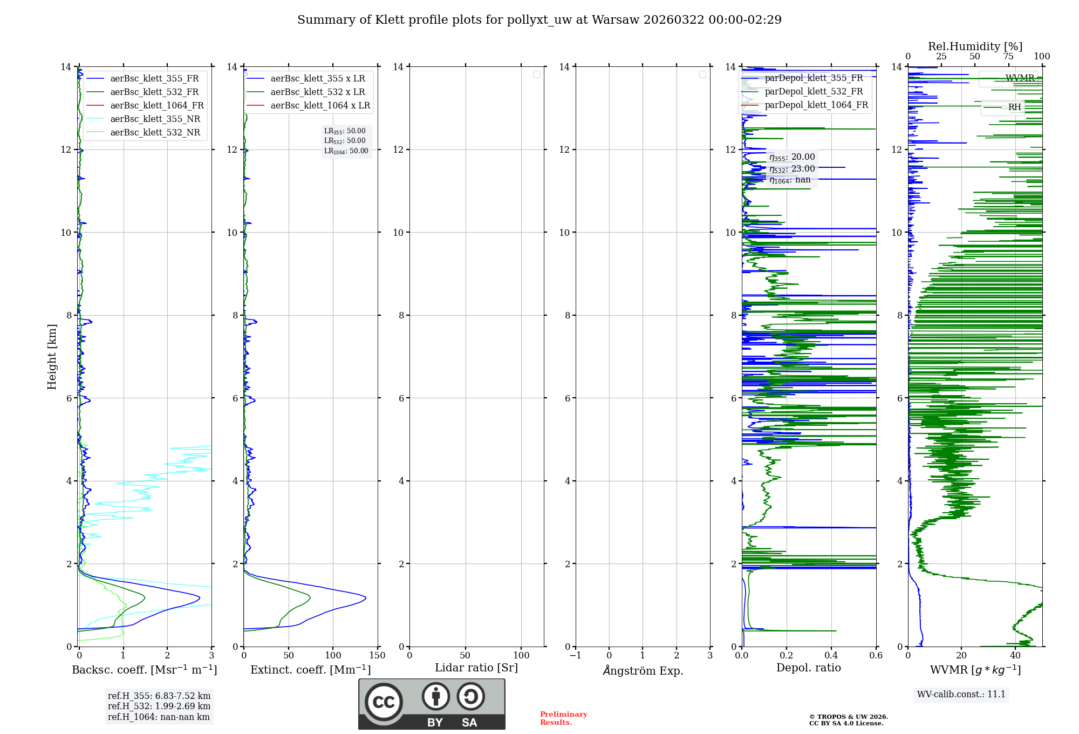Click the aerBsc_klett_355_FR legend entry
The image size is (1079, 734).
point(154,78)
